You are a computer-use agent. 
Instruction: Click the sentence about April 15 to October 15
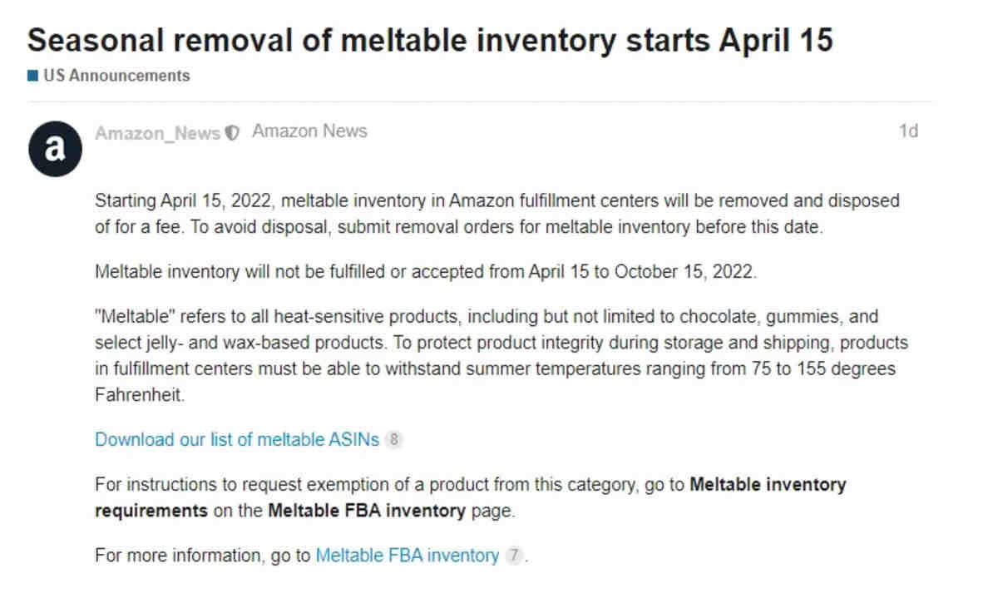426,272
